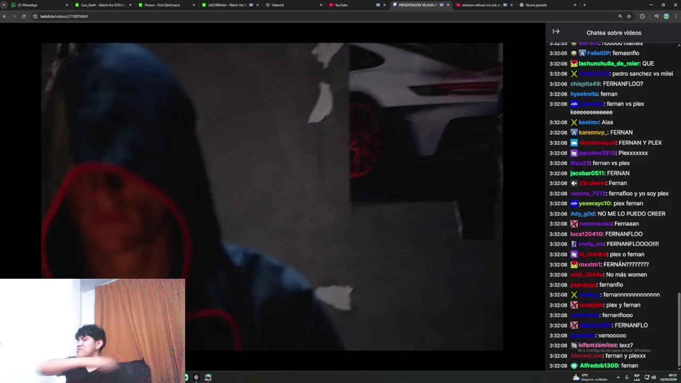The height and width of the screenshot is (383, 681).
Task: Open hyestrella's chat username
Action: click(584, 94)
